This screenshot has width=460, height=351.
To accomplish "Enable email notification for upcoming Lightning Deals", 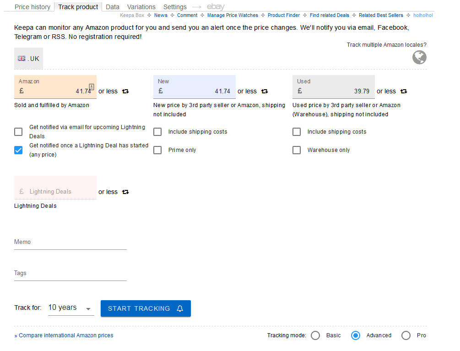I will pos(18,132).
